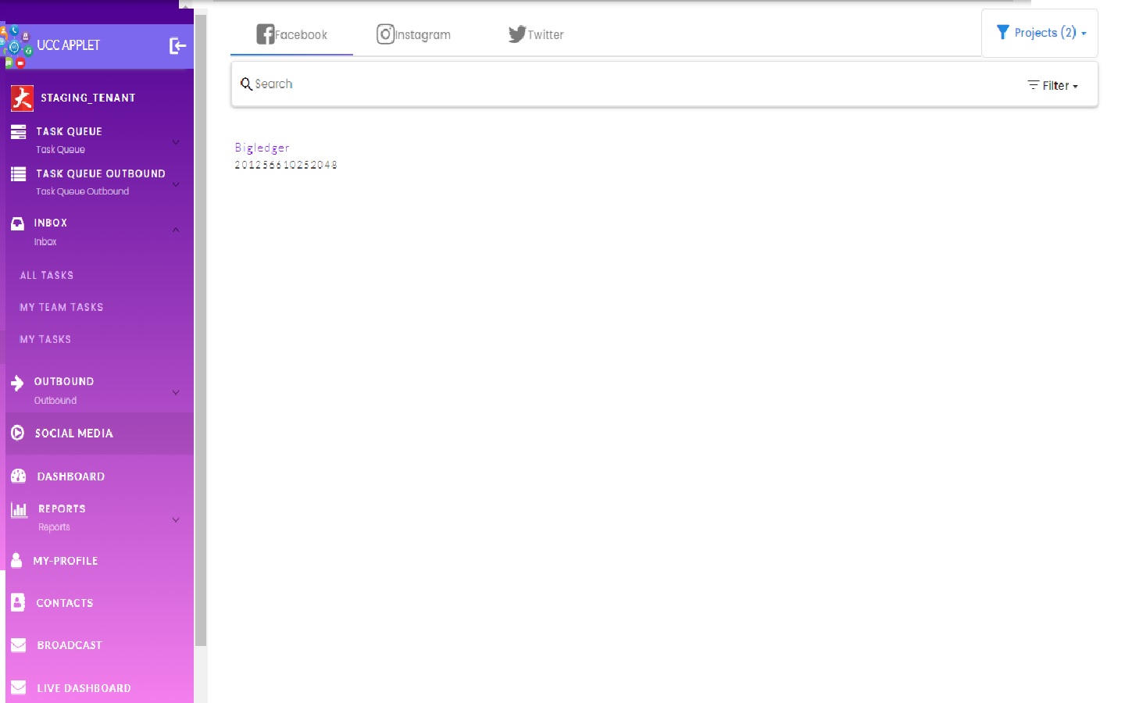Viewport: 1125px width, 703px height.
Task: Expand the Task Queue menu chevron
Action: coord(176,141)
